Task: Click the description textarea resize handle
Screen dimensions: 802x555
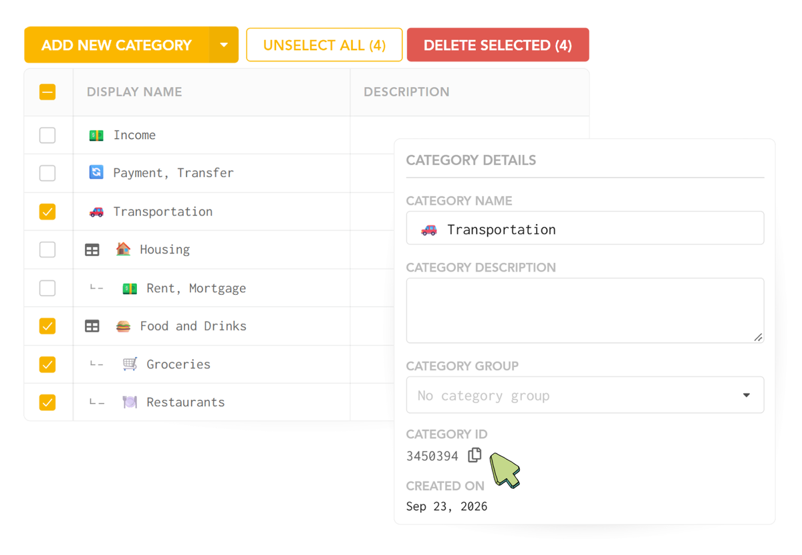Action: pos(759,338)
